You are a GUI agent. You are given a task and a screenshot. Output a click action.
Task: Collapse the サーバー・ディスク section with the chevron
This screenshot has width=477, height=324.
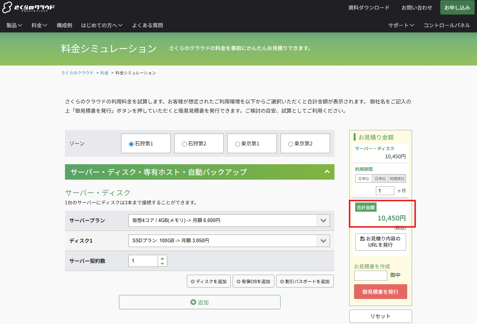(326, 171)
